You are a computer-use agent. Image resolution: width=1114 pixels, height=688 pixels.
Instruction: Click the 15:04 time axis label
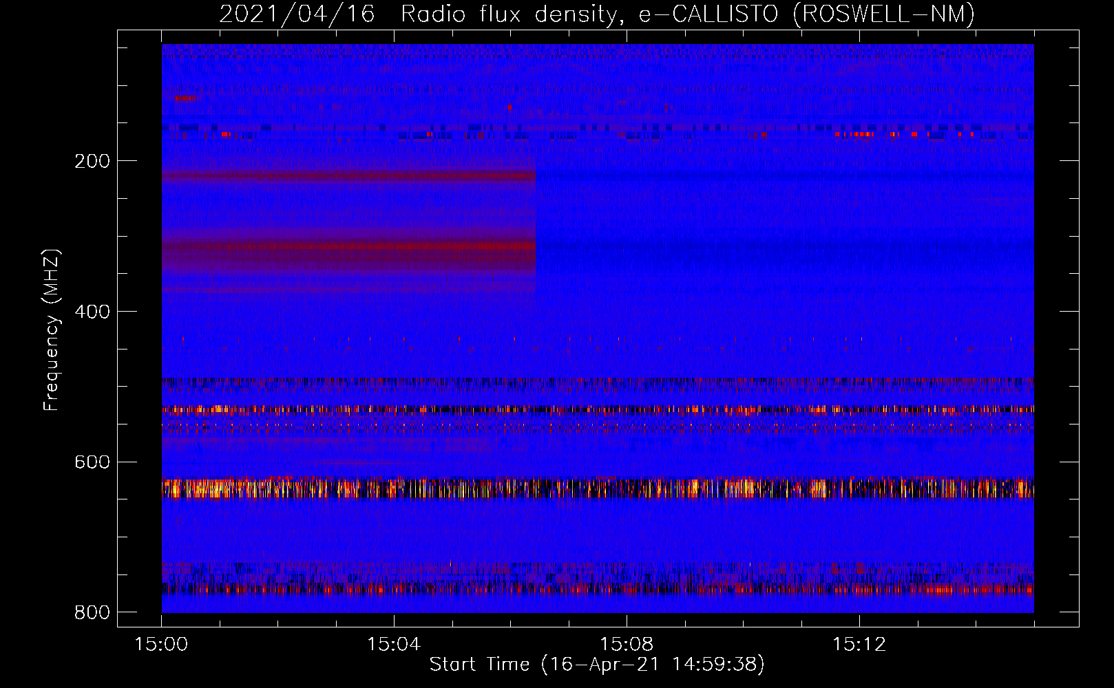(x=394, y=645)
